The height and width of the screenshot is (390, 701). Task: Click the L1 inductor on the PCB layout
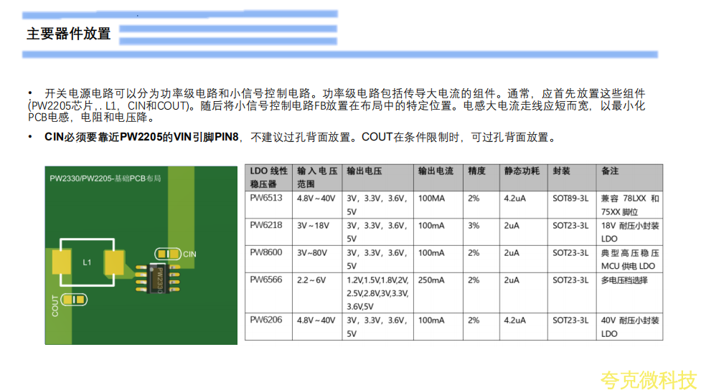click(87, 262)
